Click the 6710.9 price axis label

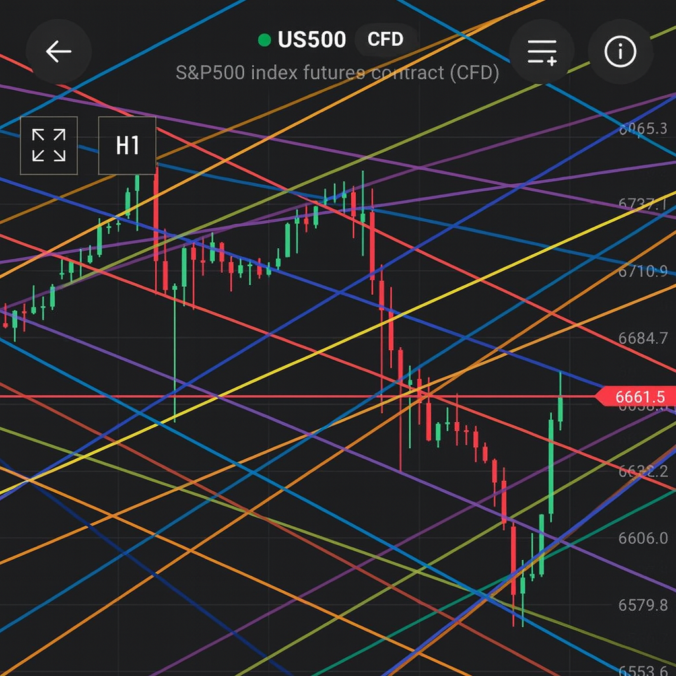click(x=642, y=271)
